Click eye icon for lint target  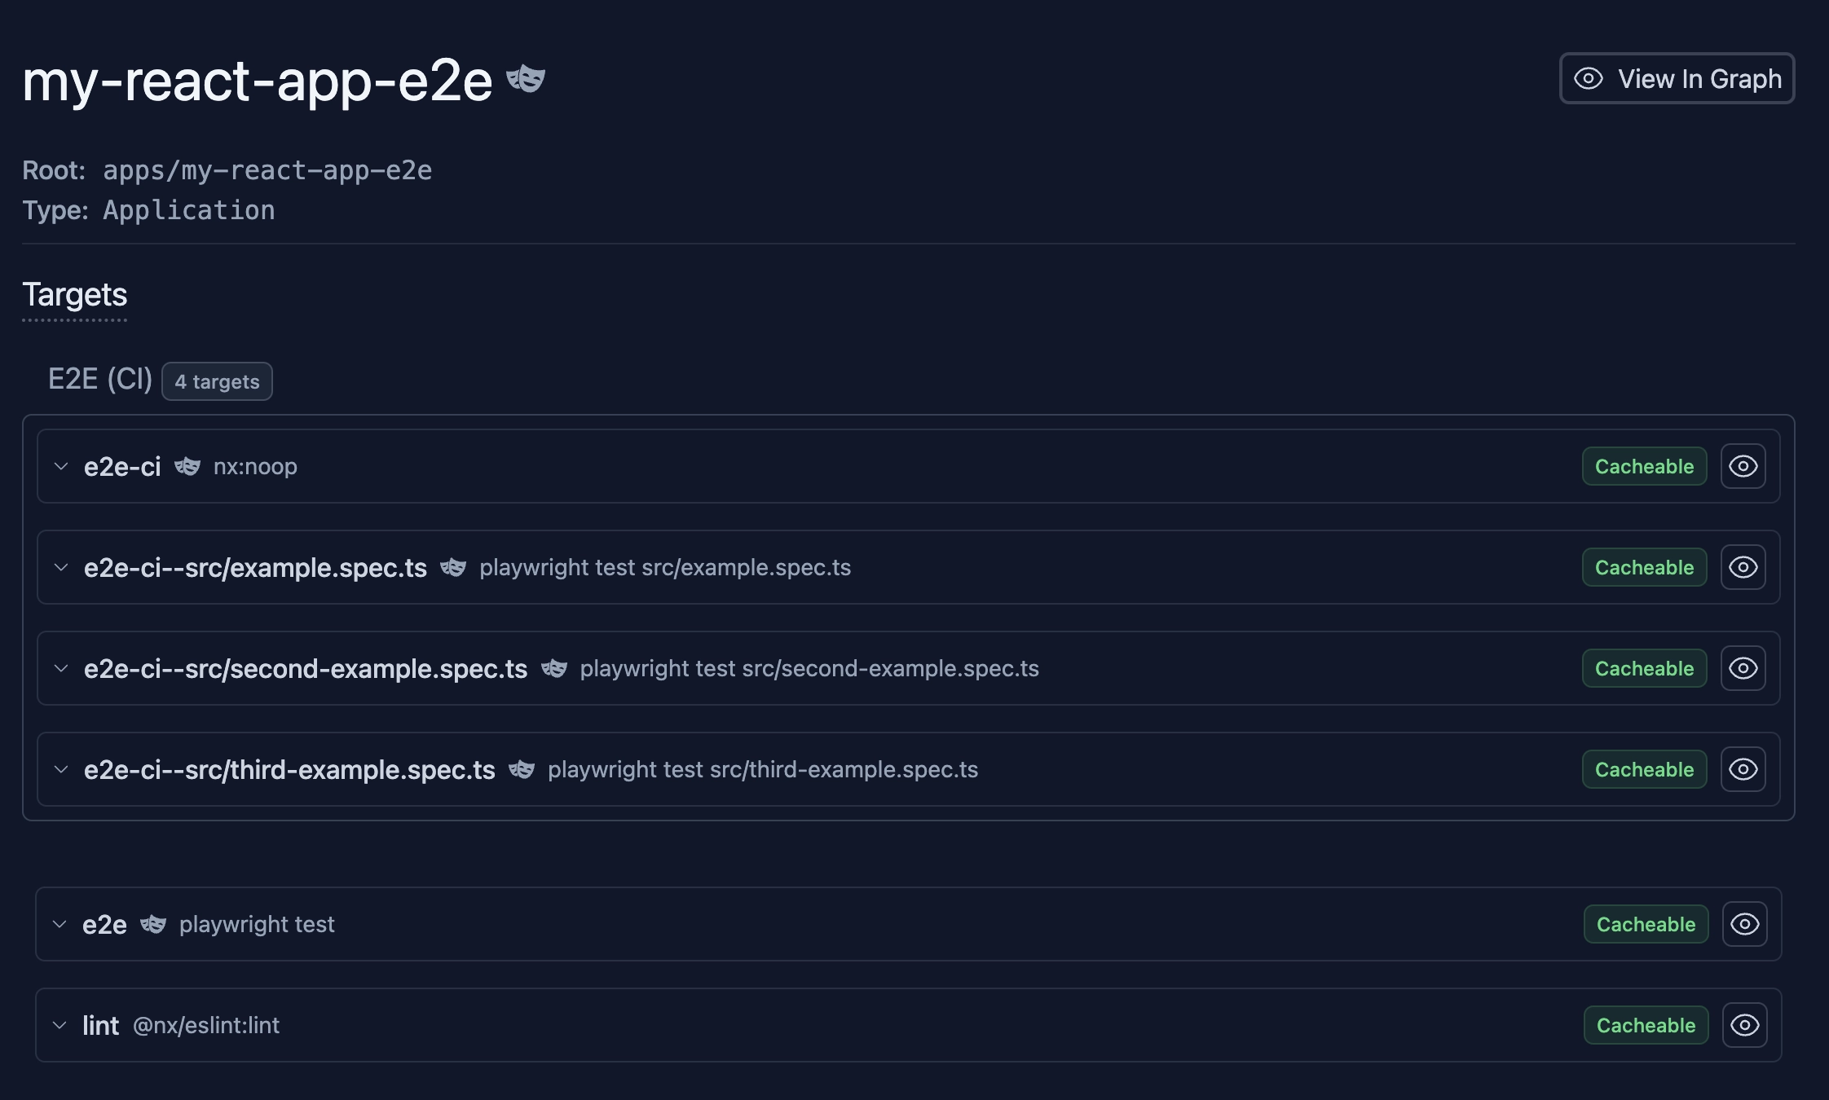point(1744,1025)
